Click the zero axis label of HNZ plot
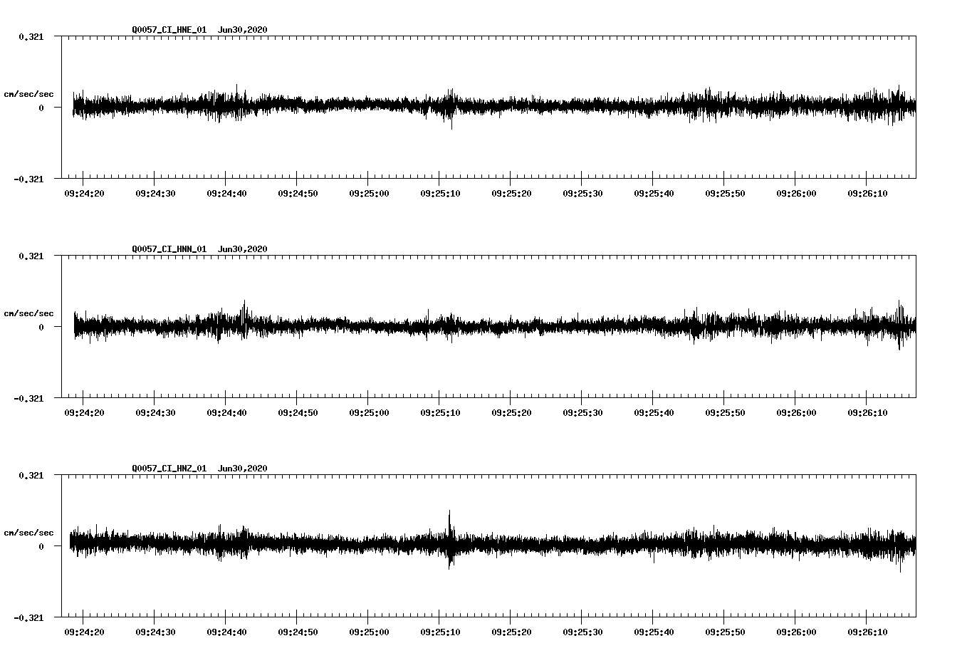Screen dimensions: 967x658 coord(41,547)
